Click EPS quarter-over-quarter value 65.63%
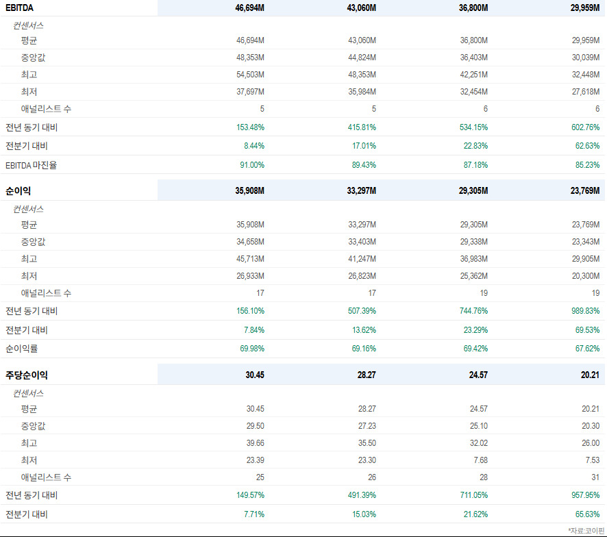Image resolution: width=607 pixels, height=537 pixels. tap(587, 514)
